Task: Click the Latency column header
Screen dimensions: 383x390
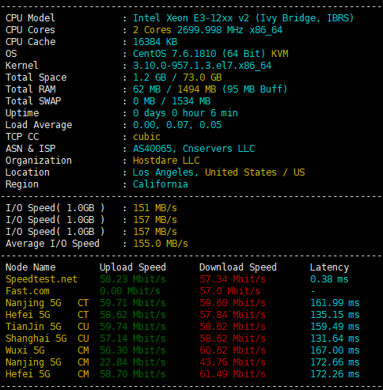Action: coord(329,267)
